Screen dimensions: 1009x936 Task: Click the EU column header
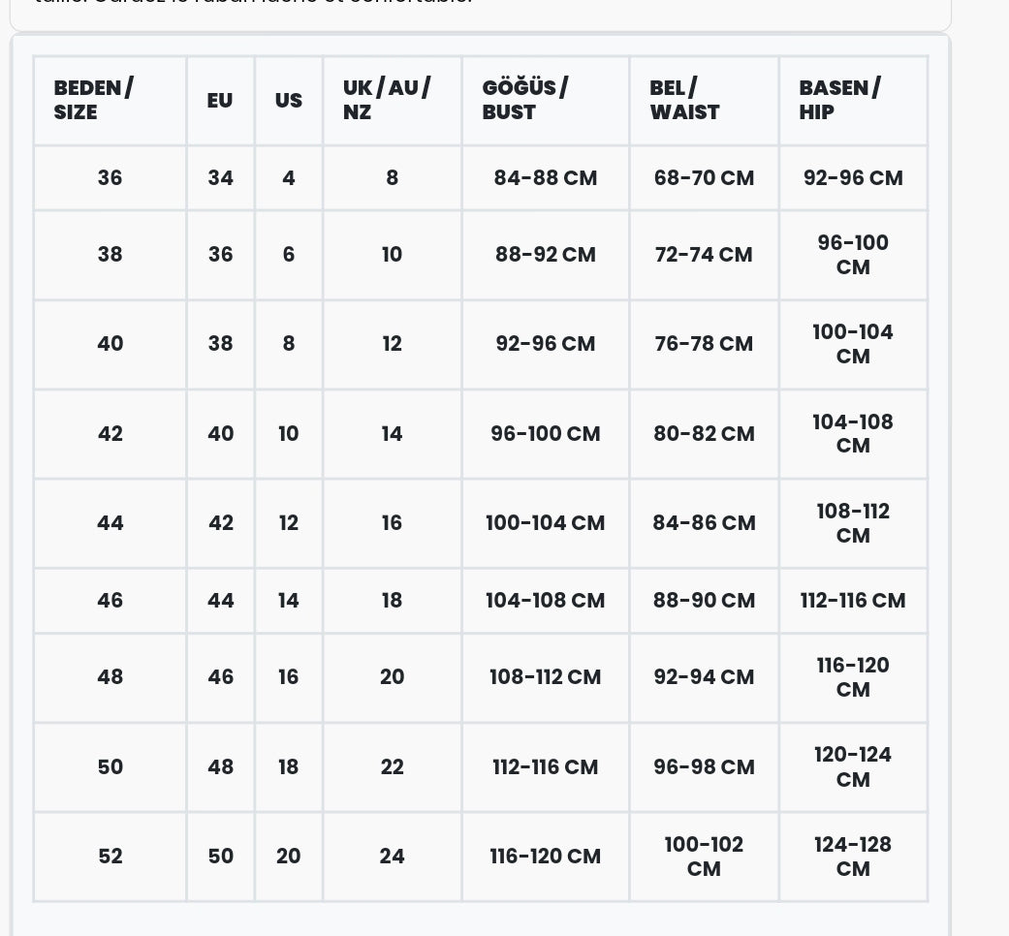[220, 100]
